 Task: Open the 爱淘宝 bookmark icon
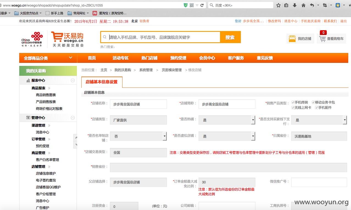click(95, 13)
